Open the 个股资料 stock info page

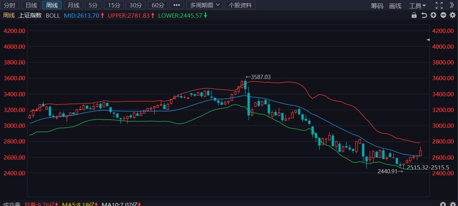click(240, 5)
